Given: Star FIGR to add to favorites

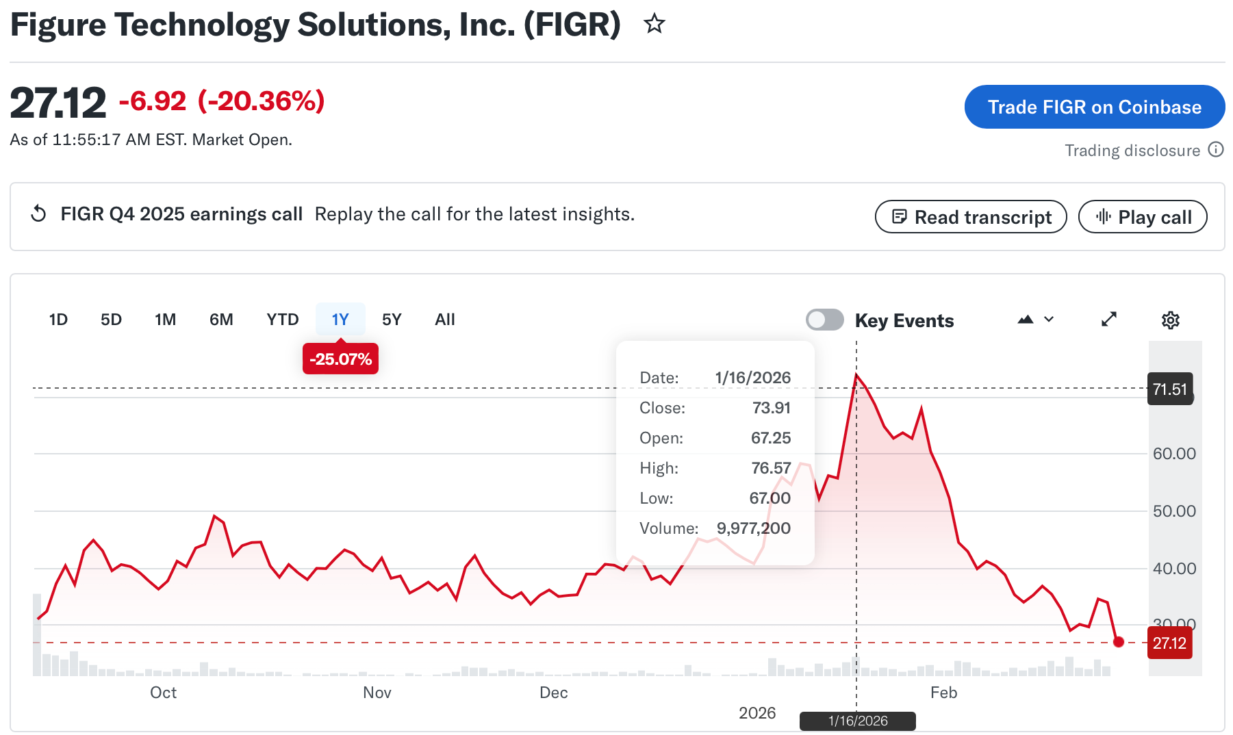Looking at the screenshot, I should pos(654,25).
